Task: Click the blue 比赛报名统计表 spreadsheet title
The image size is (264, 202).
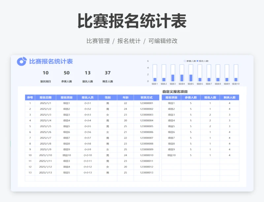Action: point(51,61)
